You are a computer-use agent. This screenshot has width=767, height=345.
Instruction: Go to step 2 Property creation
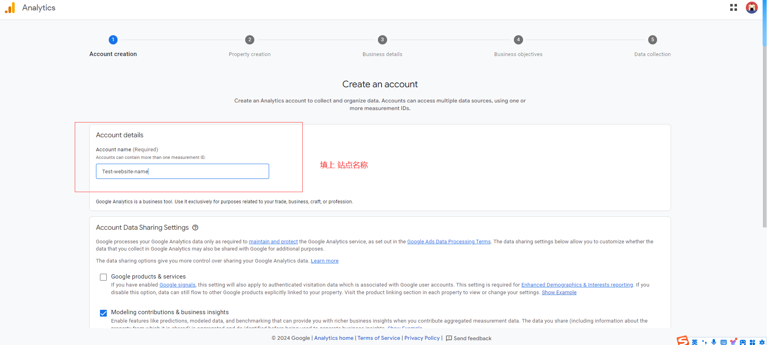[250, 40]
